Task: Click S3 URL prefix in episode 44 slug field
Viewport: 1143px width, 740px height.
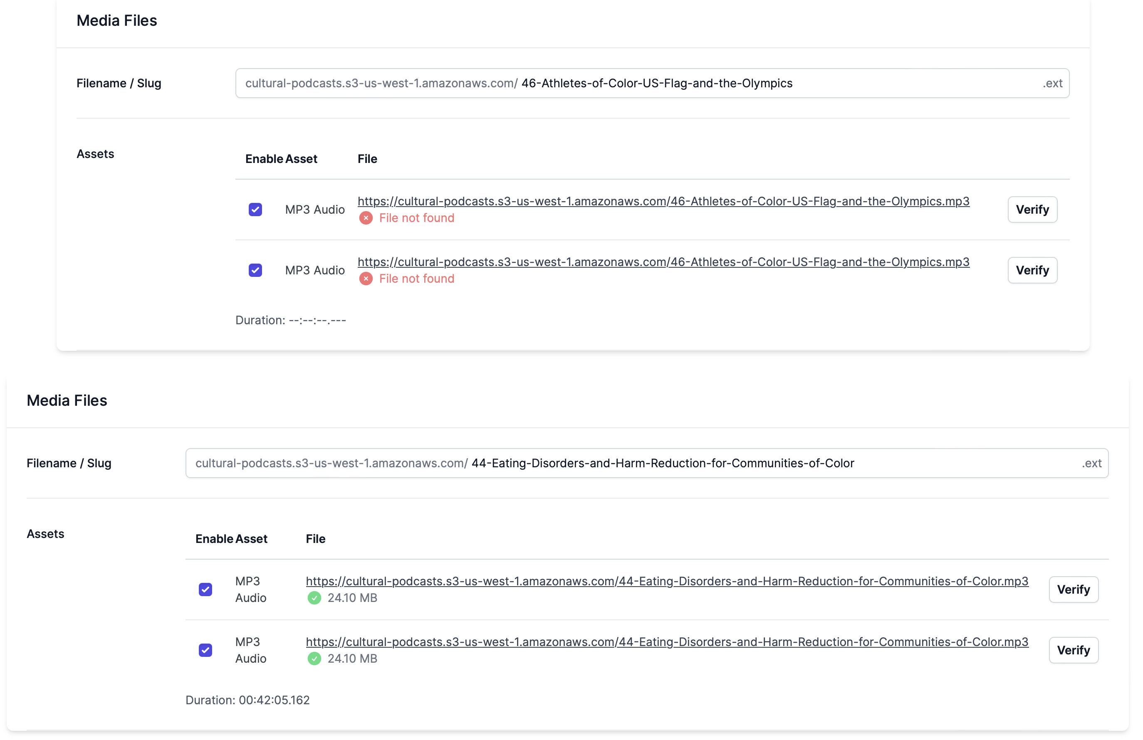Action: [x=332, y=463]
